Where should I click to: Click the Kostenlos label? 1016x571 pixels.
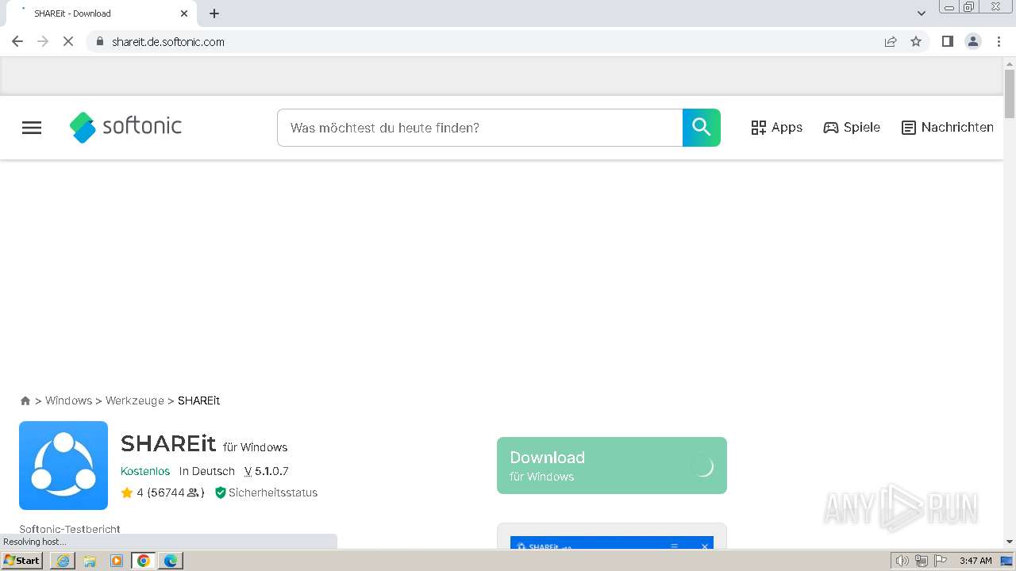point(145,471)
